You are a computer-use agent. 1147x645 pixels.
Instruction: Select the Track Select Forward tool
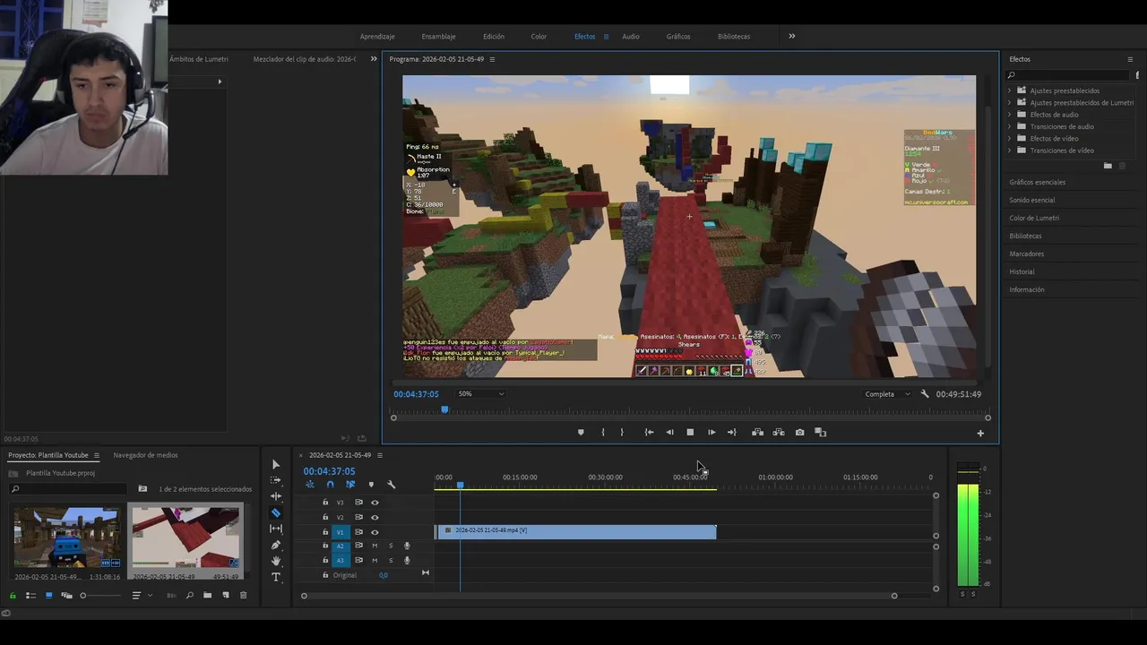coord(276,481)
